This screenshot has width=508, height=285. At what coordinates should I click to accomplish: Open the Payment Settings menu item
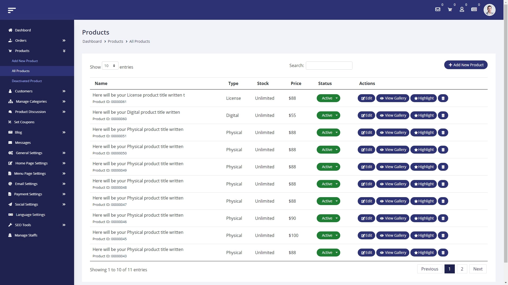tap(28, 194)
